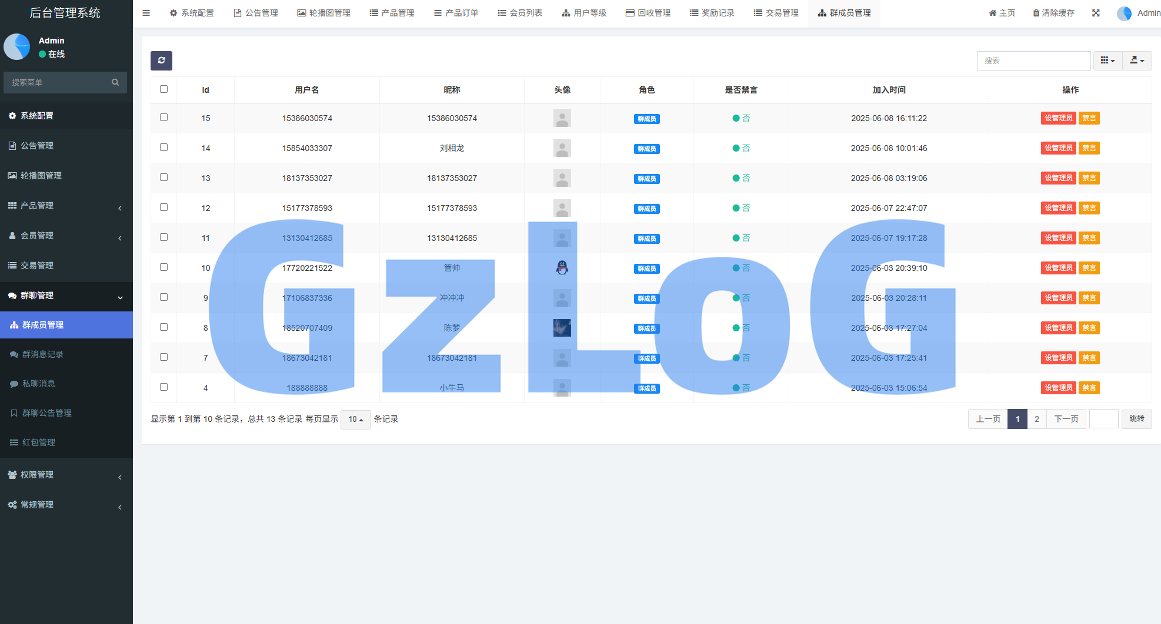The height and width of the screenshot is (624, 1161).
Task: Open 群消息记录 sidebar menu item
Action: pos(42,354)
